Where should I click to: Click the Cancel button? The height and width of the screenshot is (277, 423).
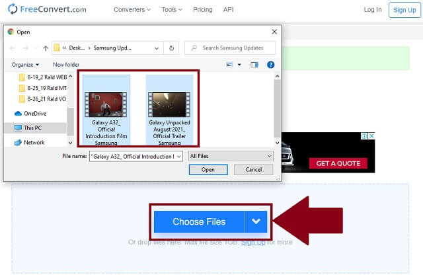pos(253,170)
